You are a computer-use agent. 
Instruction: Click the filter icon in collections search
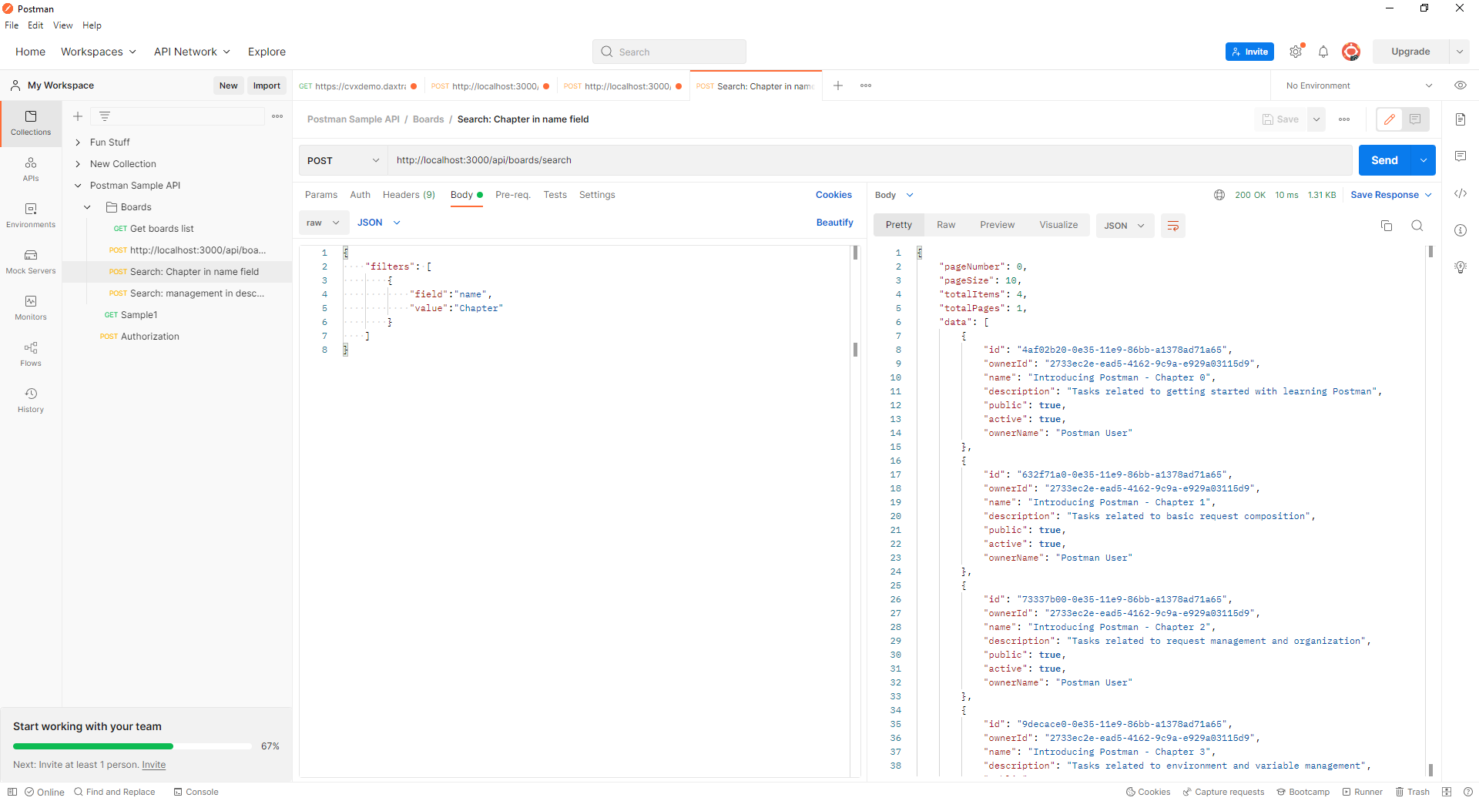pos(105,116)
